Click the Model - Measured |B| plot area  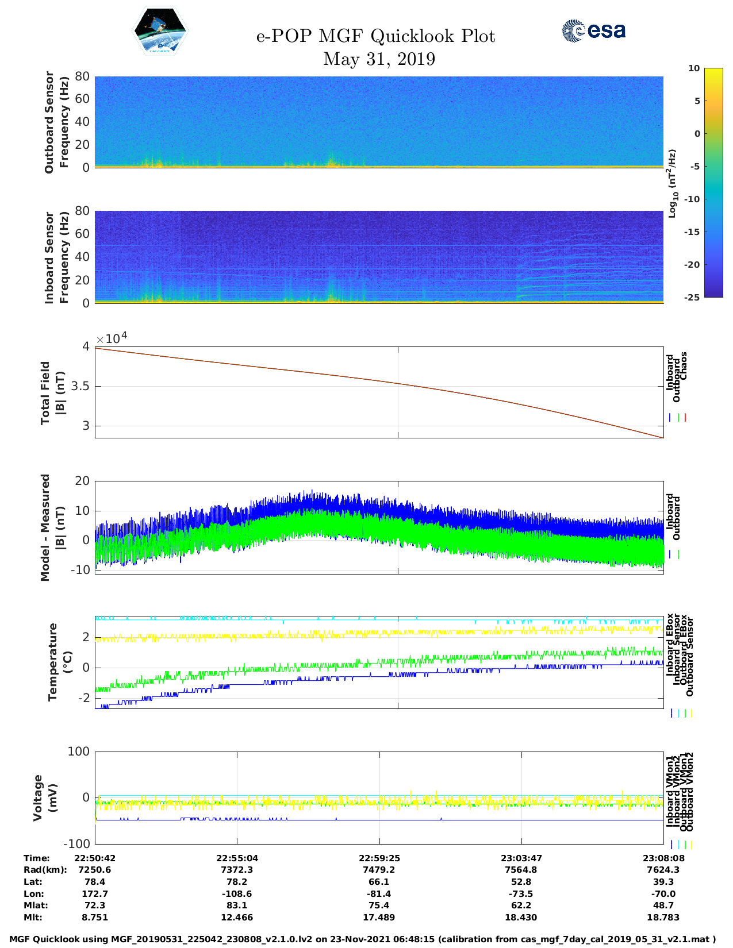379,527
